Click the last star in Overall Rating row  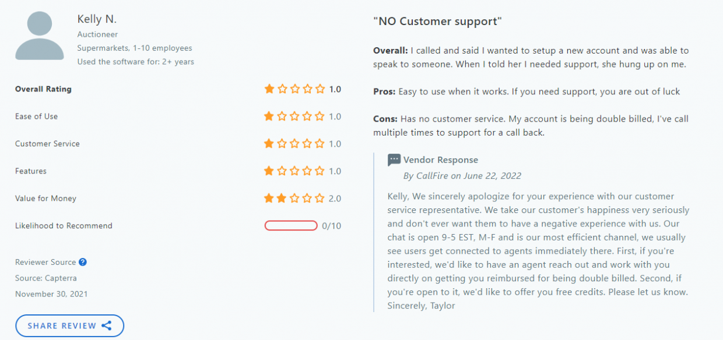[320, 89]
